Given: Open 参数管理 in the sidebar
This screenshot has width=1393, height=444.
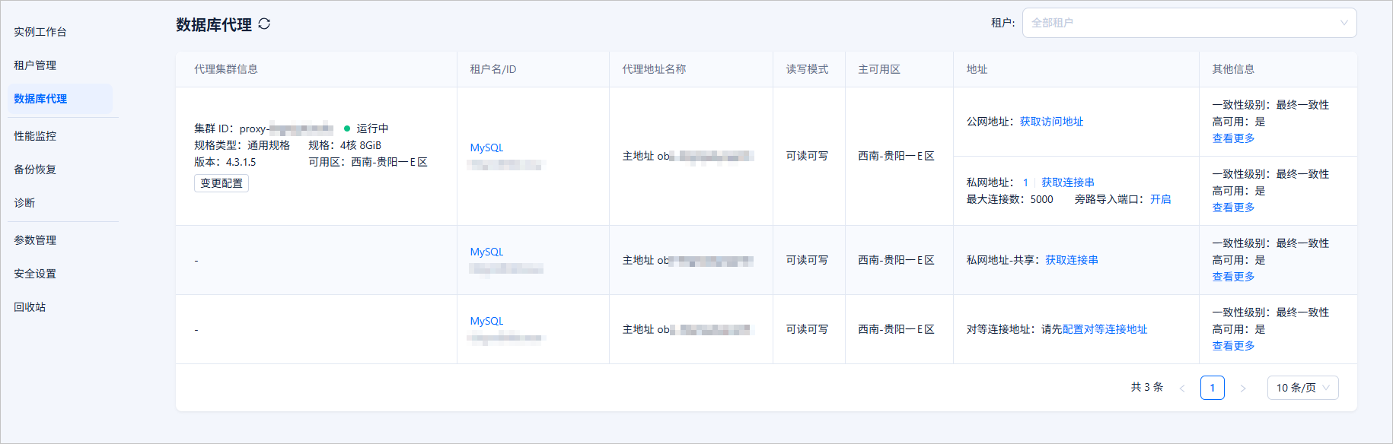Looking at the screenshot, I should [x=35, y=240].
